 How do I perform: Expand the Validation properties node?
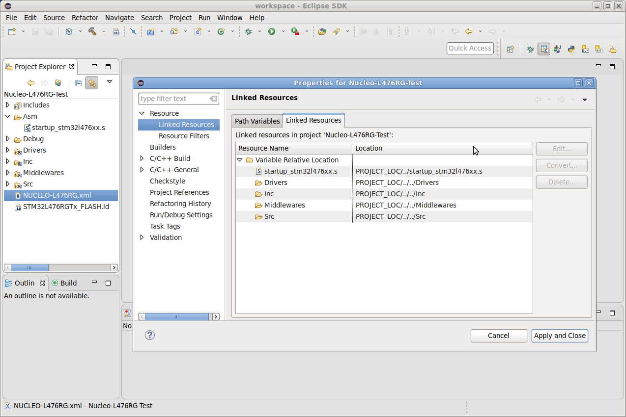point(142,237)
